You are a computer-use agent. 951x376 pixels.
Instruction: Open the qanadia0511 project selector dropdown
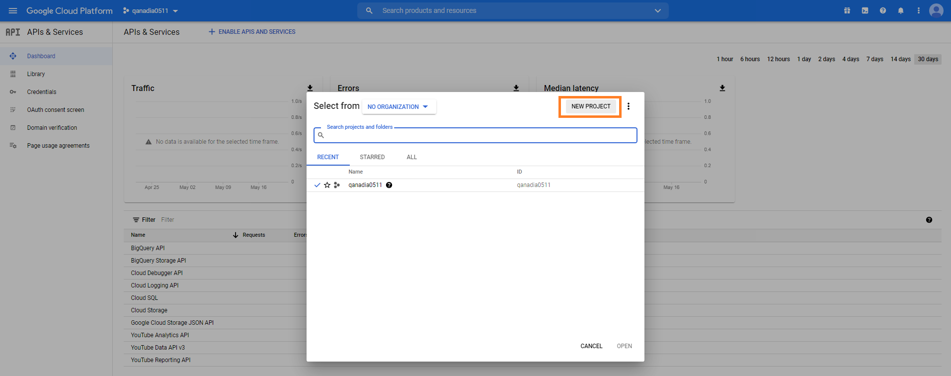[151, 11]
